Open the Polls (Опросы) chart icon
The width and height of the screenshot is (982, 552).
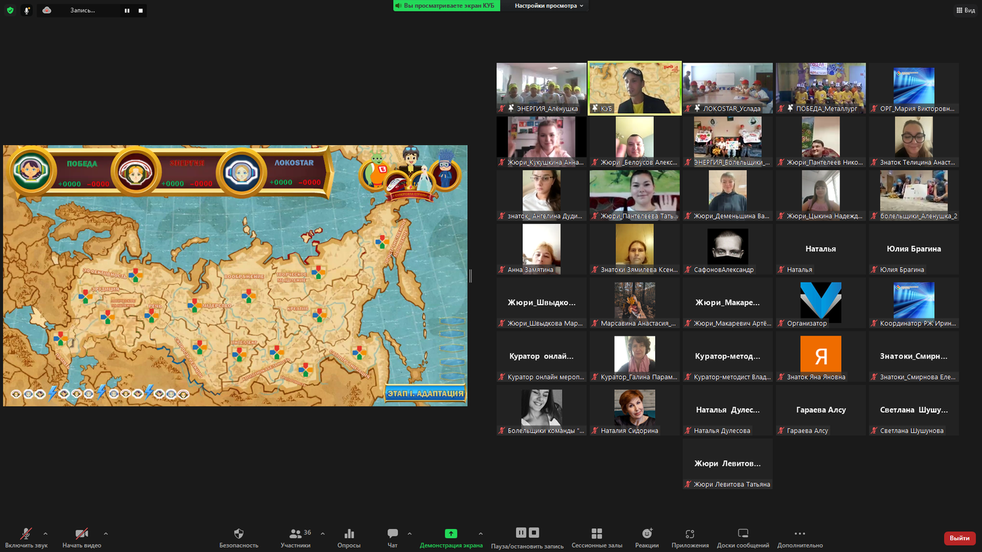(x=349, y=534)
